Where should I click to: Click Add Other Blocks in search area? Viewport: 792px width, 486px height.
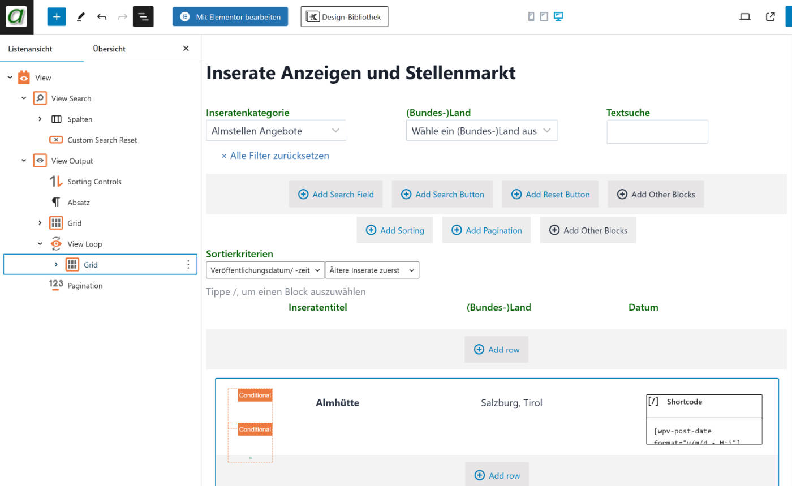click(656, 194)
